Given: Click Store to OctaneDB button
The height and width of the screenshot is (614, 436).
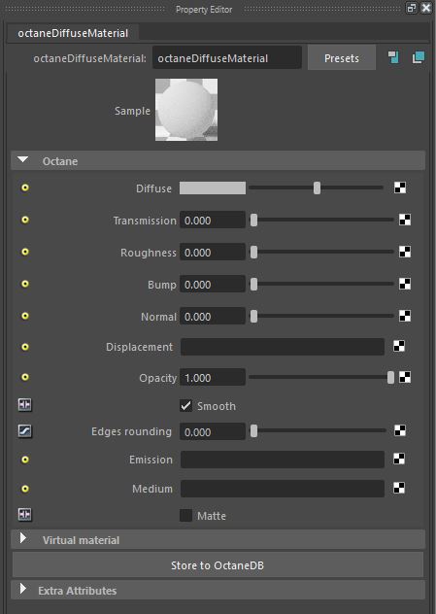Looking at the screenshot, I should (x=218, y=565).
